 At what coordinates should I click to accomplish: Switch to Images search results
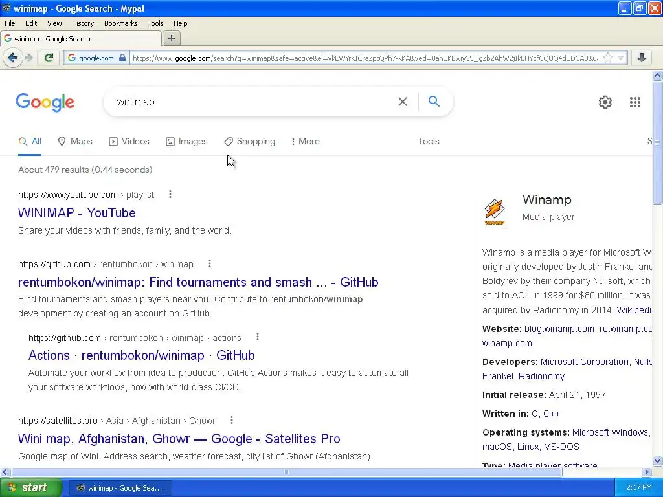point(186,141)
